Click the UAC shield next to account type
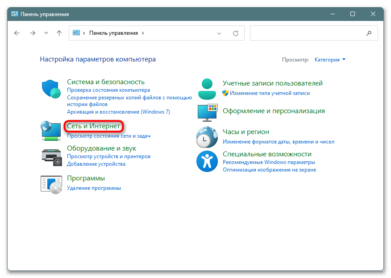 [x=225, y=93]
